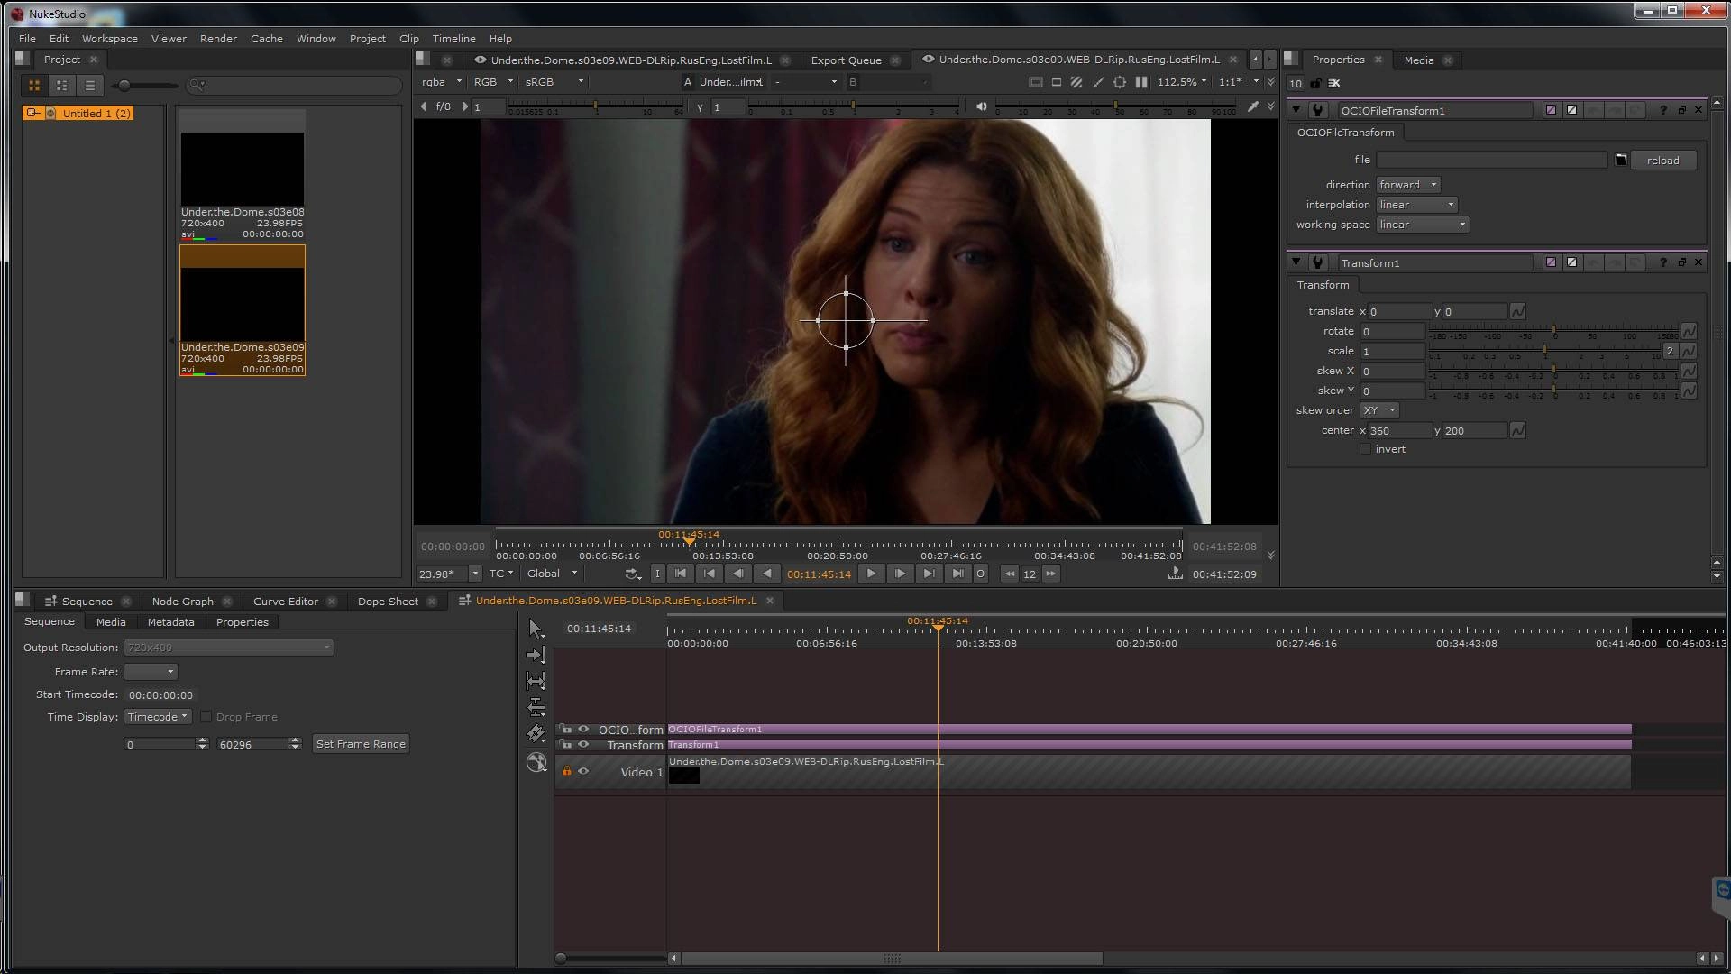
Task: Open the Export Queue tab
Action: point(846,60)
